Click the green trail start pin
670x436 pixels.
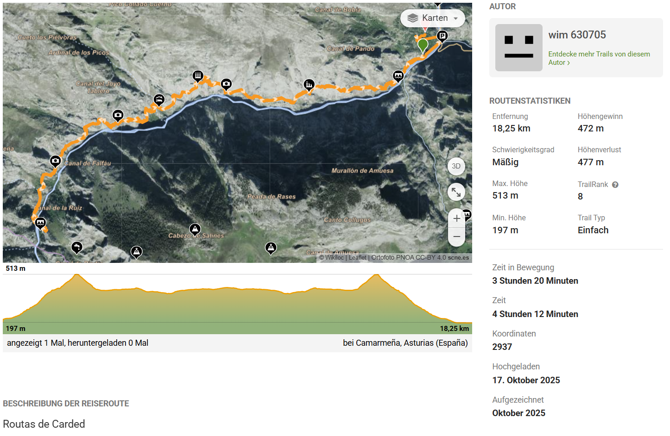[x=423, y=45]
